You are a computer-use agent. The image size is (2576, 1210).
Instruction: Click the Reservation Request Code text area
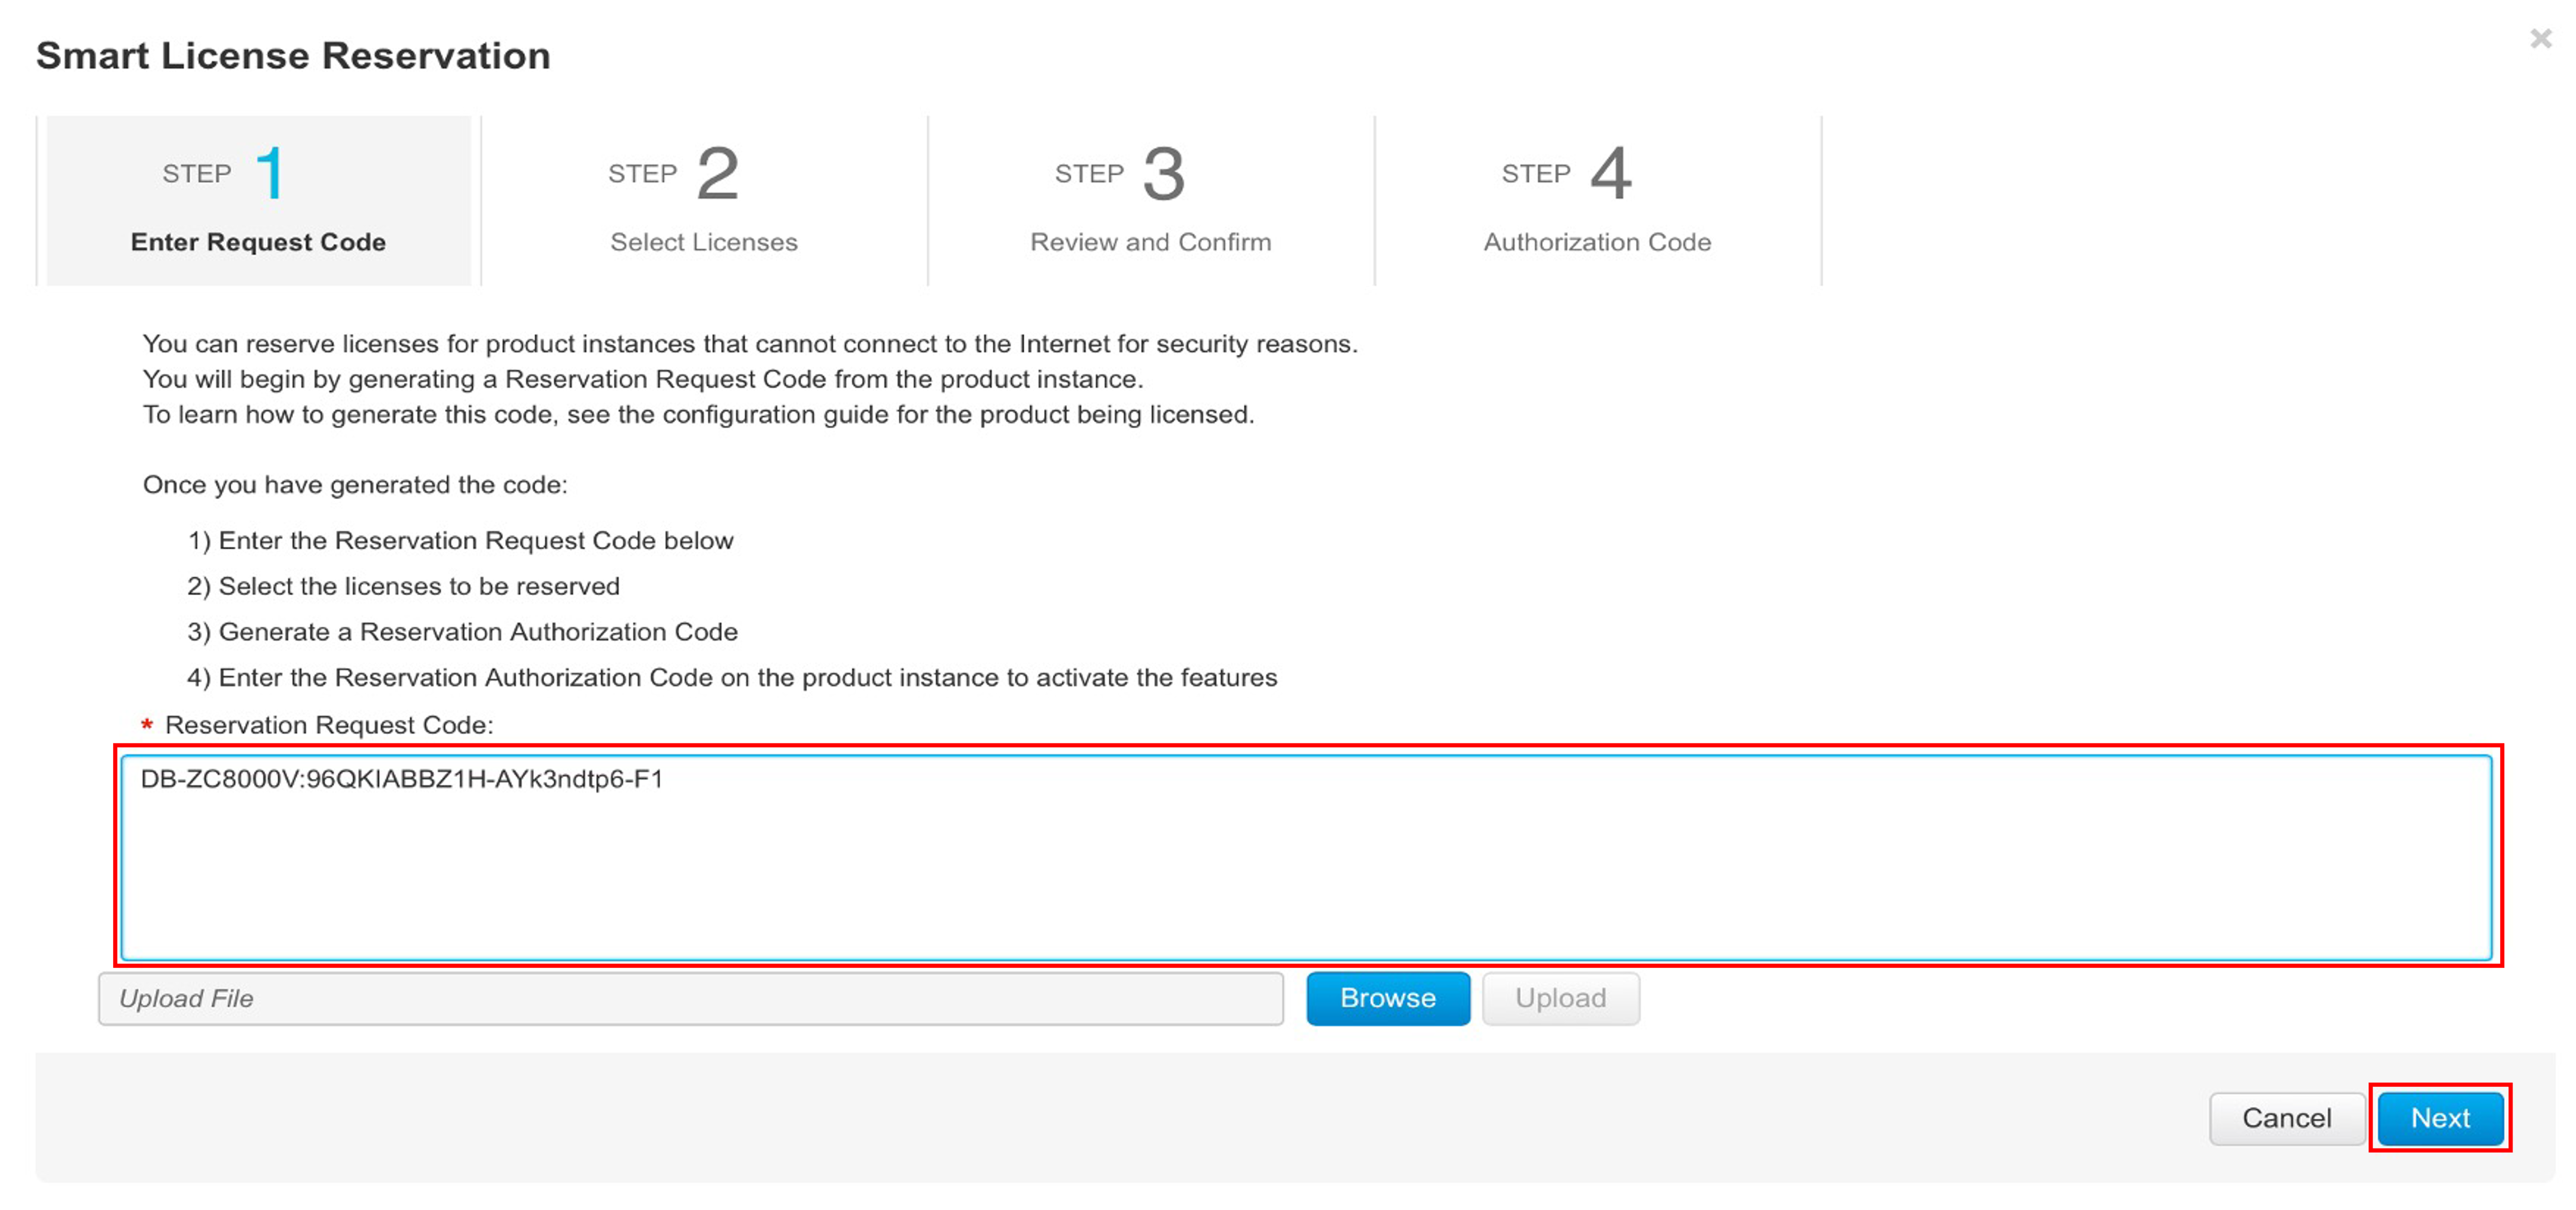pyautogui.click(x=1306, y=858)
